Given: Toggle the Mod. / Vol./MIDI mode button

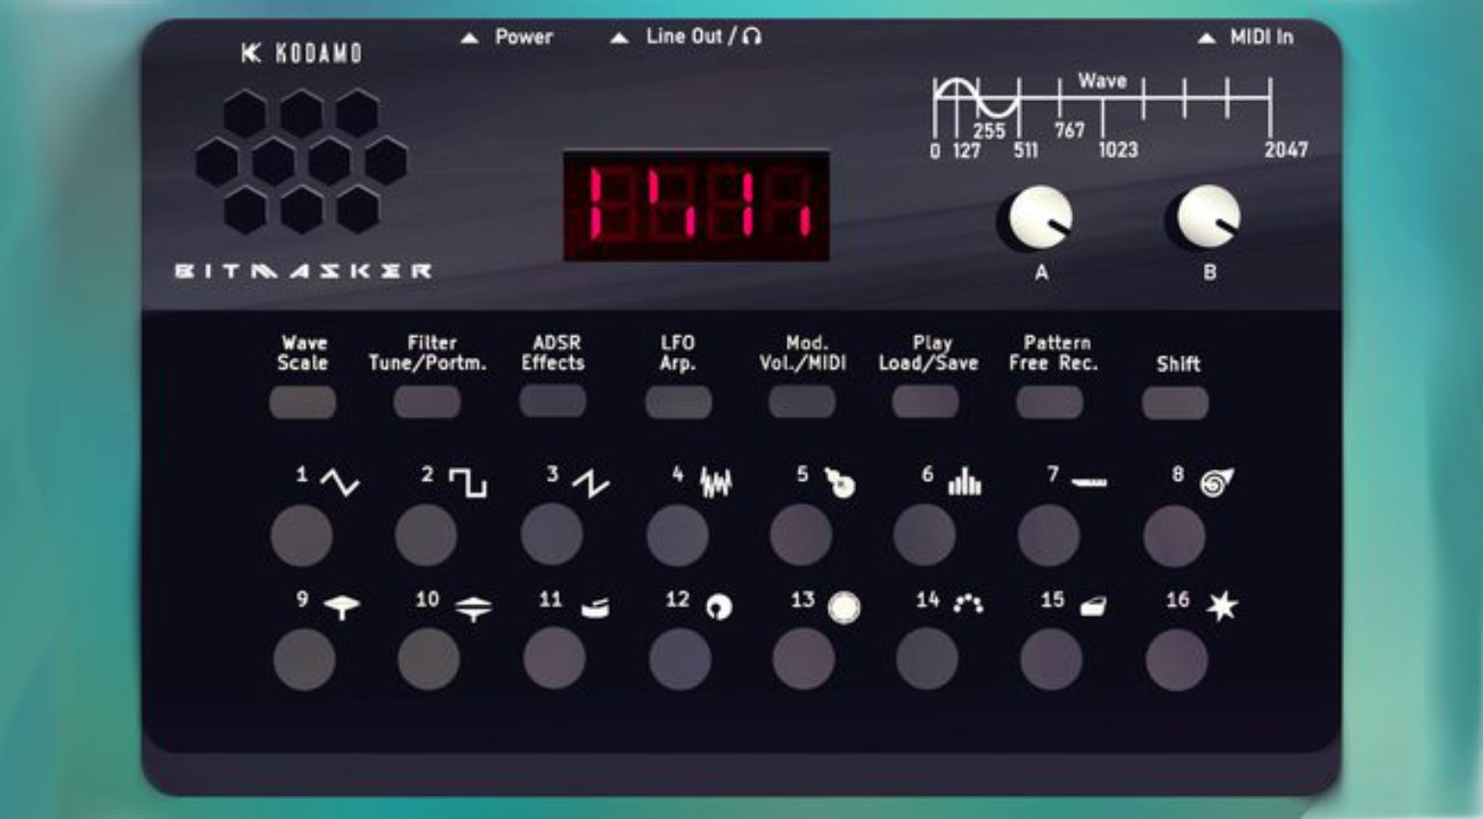Looking at the screenshot, I should (802, 403).
